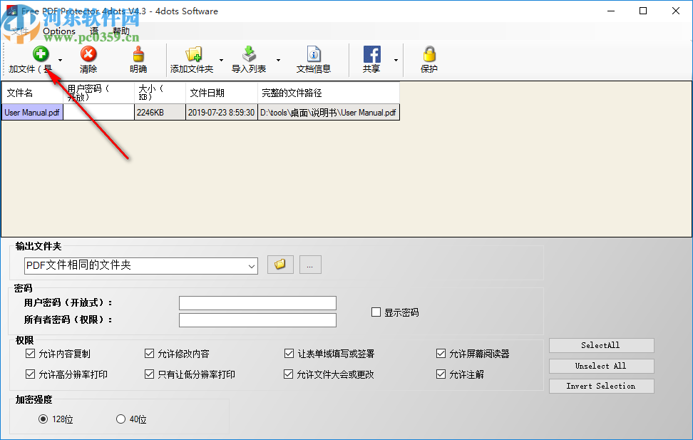Click the user password input field
The image size is (693, 440).
click(257, 302)
